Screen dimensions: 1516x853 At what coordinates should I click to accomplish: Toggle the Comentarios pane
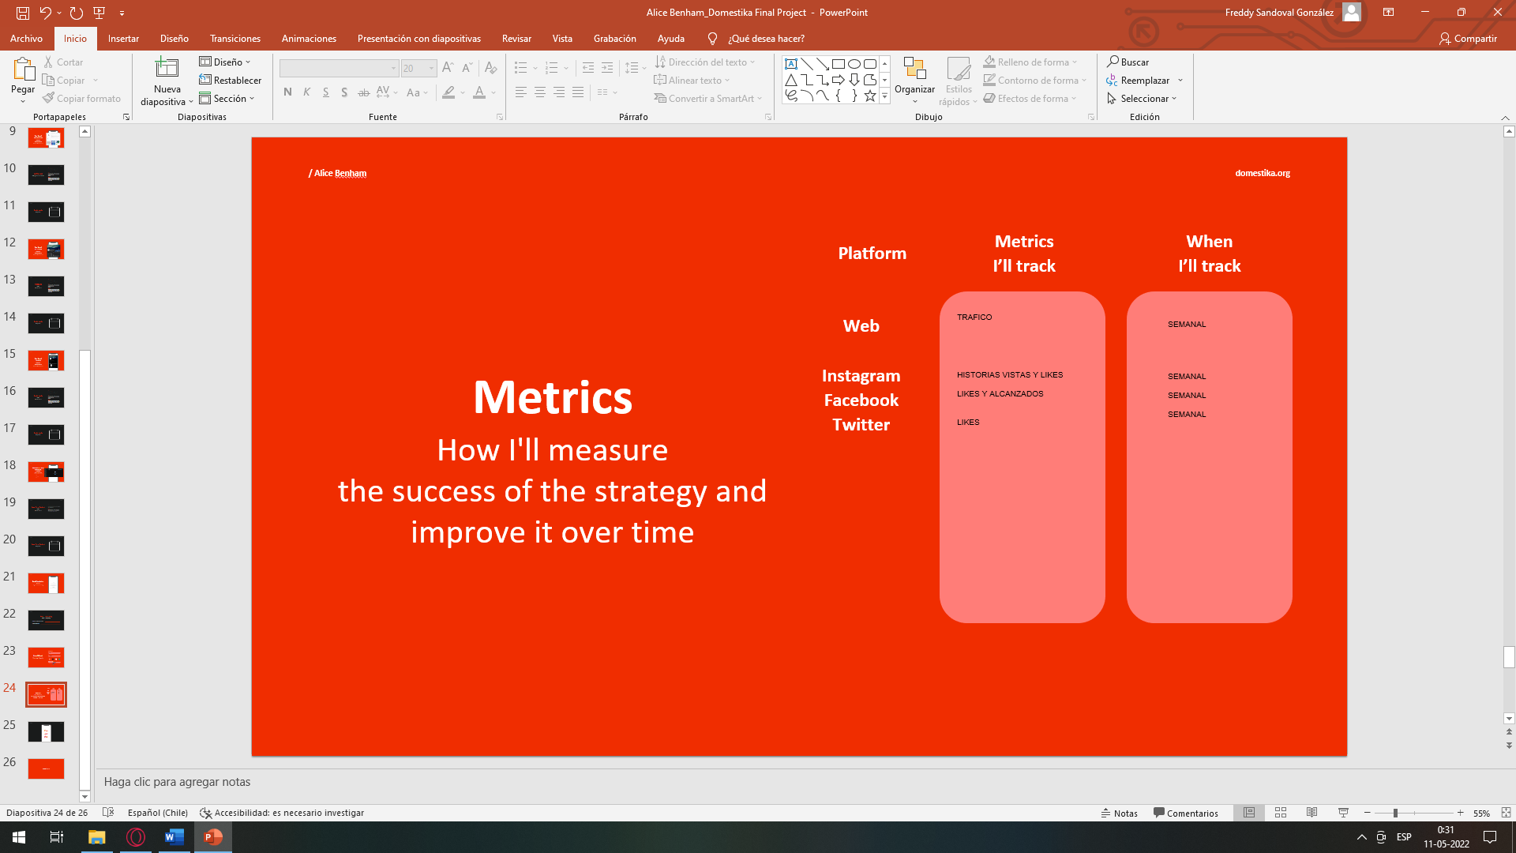coord(1185,813)
